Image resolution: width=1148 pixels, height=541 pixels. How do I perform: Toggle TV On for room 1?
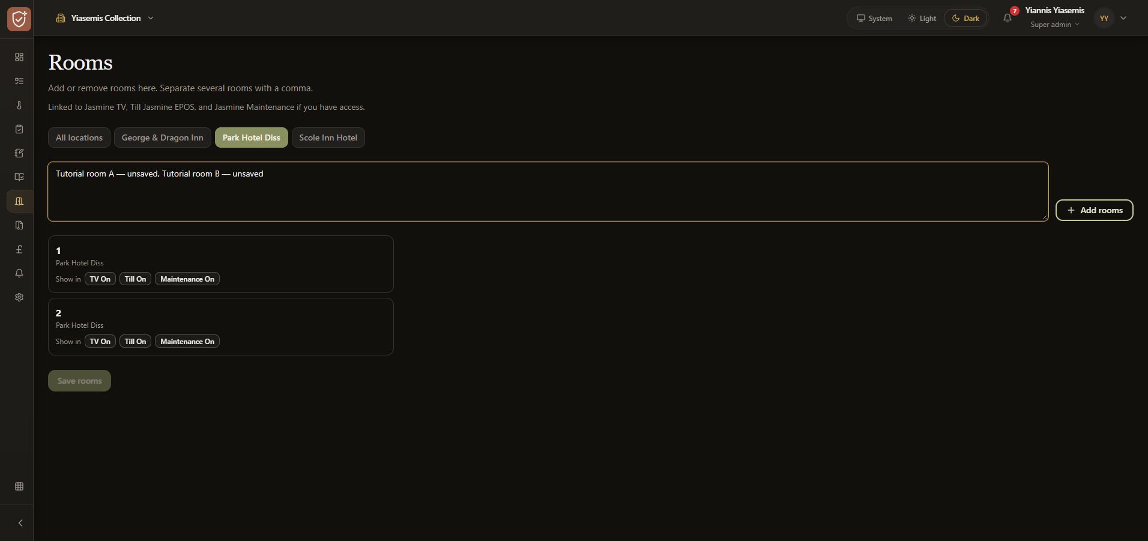[100, 279]
